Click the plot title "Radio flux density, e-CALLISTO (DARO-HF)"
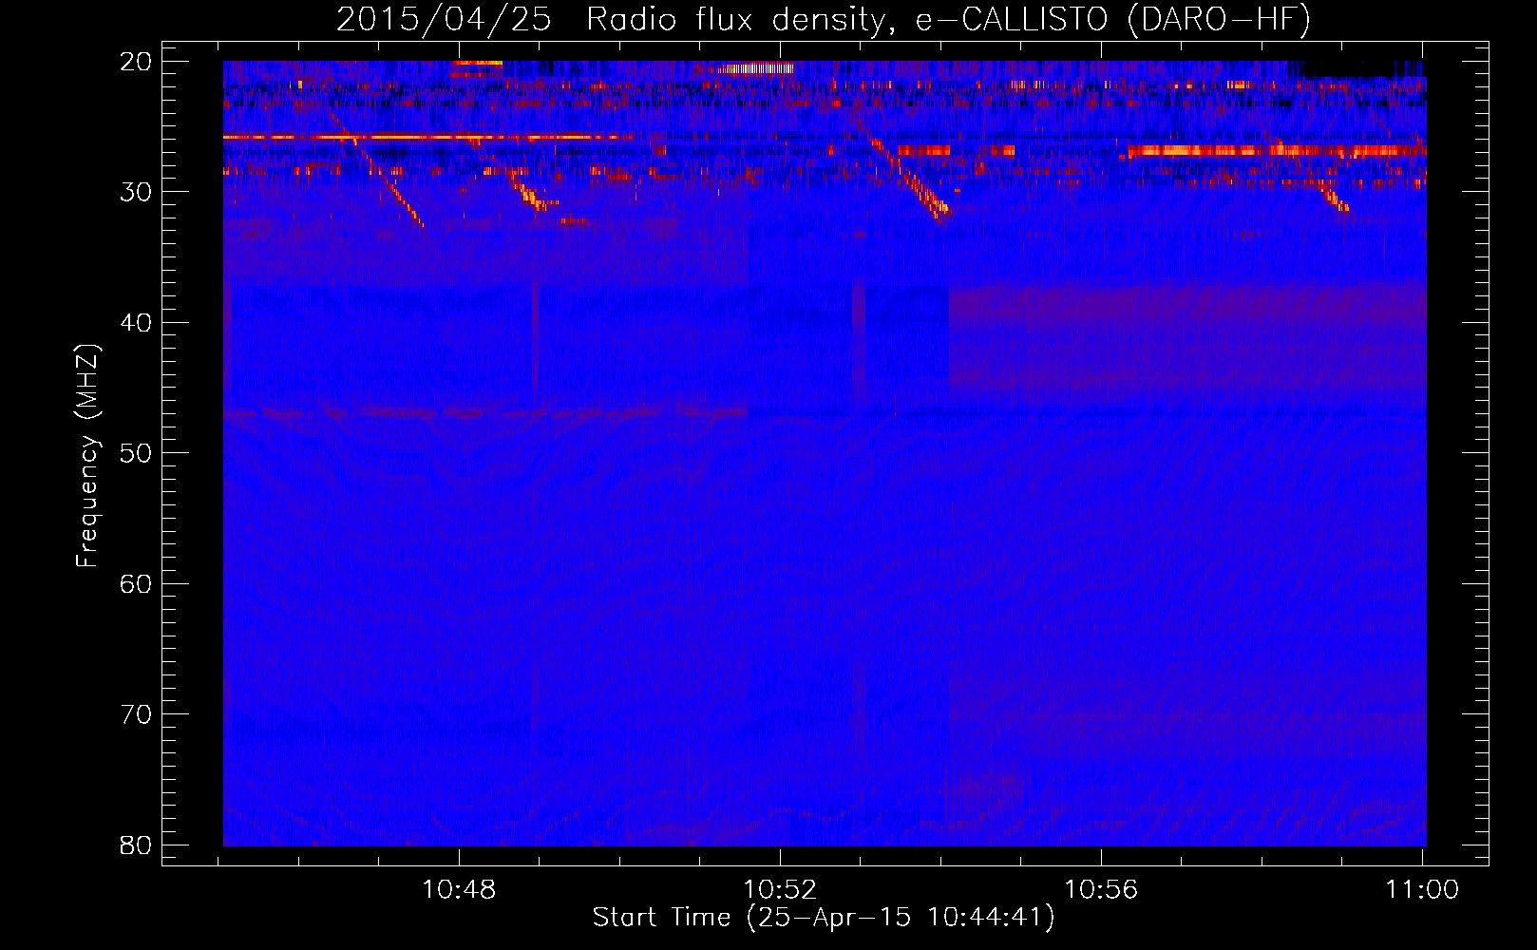1537x950 pixels. tap(948, 20)
